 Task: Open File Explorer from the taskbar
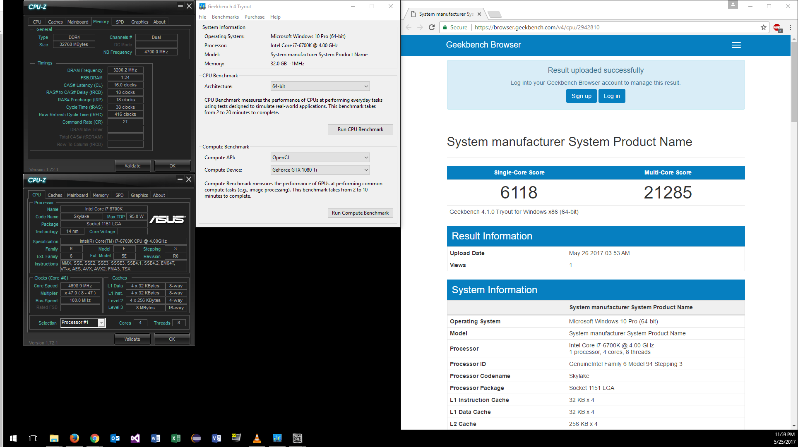(54, 438)
